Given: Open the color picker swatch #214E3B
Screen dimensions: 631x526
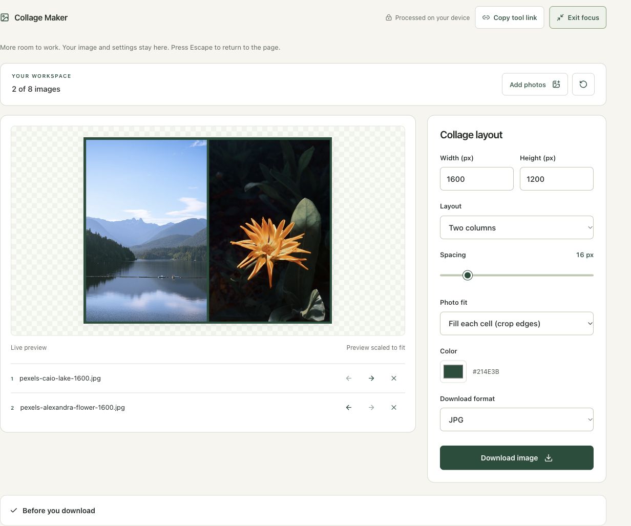Looking at the screenshot, I should [x=453, y=372].
